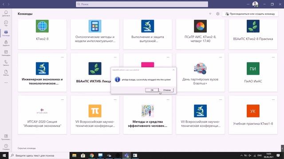Image resolution: width=284 pixels, height=159 pixels.
Task: Open the Chat section in the sidebar
Action: point(6,23)
